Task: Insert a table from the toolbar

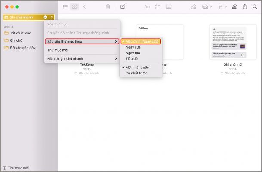Action: [169, 7]
